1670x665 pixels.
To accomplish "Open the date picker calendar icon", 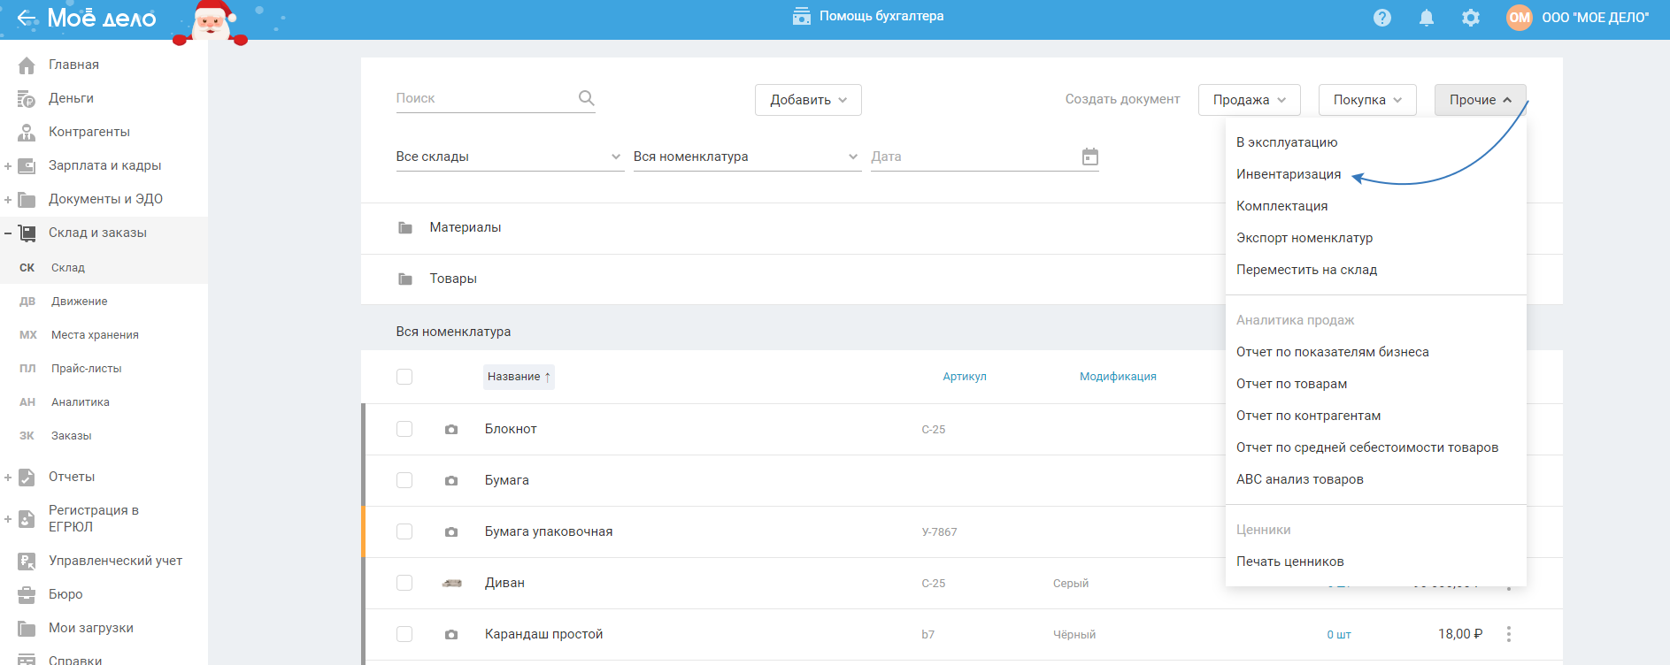I will click(1089, 157).
